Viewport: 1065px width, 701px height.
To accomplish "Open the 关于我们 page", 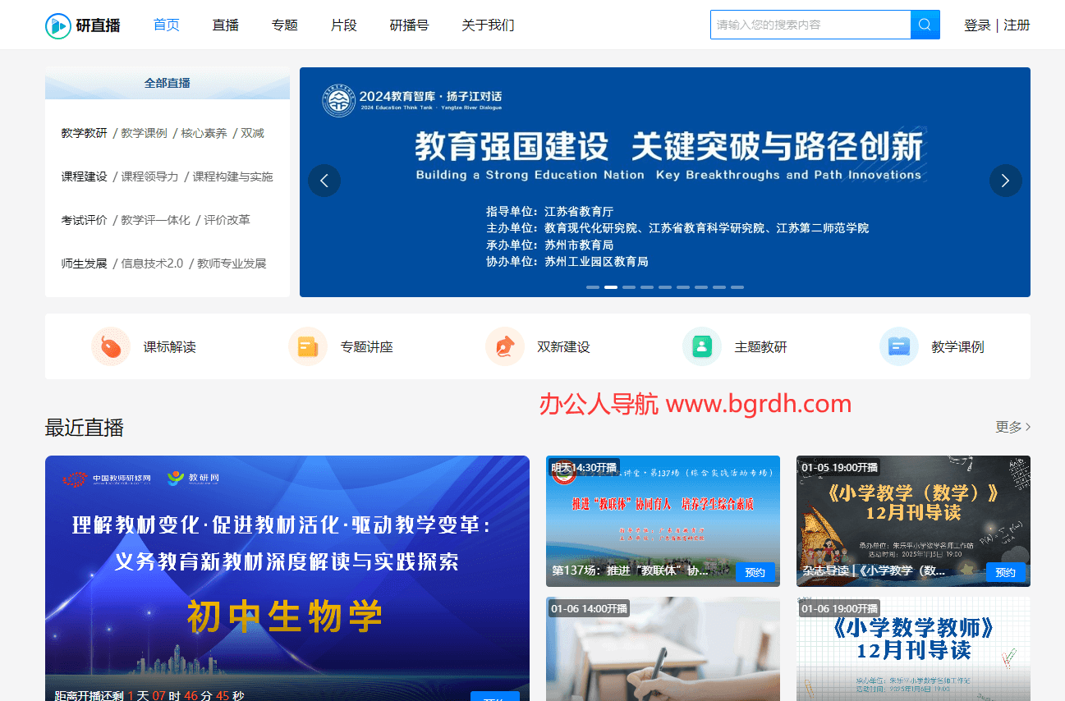I will point(488,25).
